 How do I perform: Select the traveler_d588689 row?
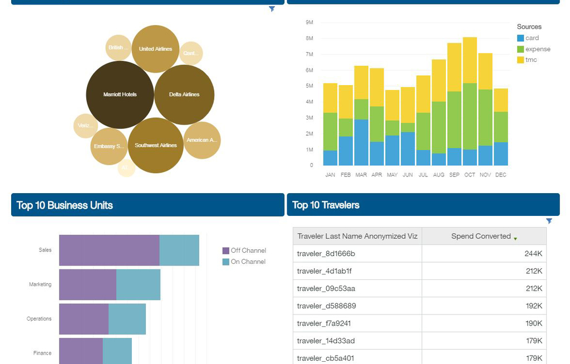tap(420, 306)
